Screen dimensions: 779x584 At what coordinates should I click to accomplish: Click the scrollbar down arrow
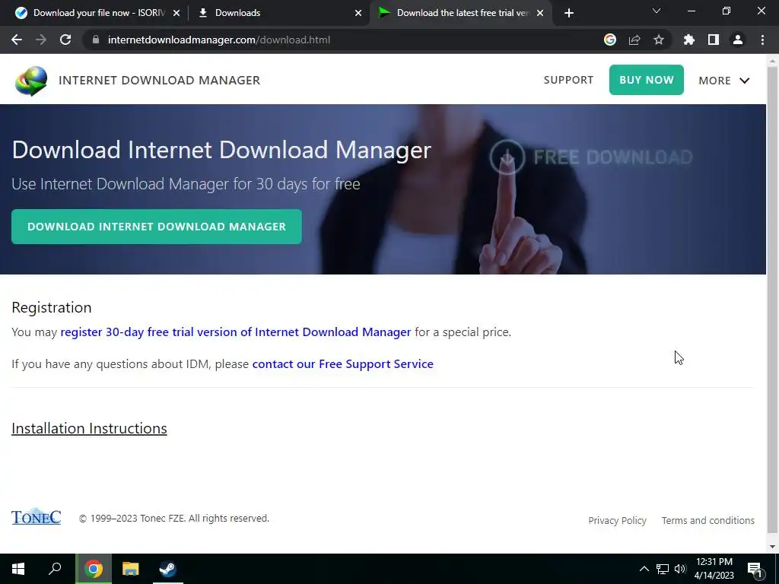pyautogui.click(x=772, y=547)
